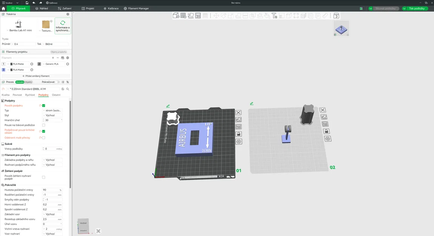This screenshot has height=236, width=434.
Task: Toggle the Povolit podpěru checkbox
Action: [44, 105]
